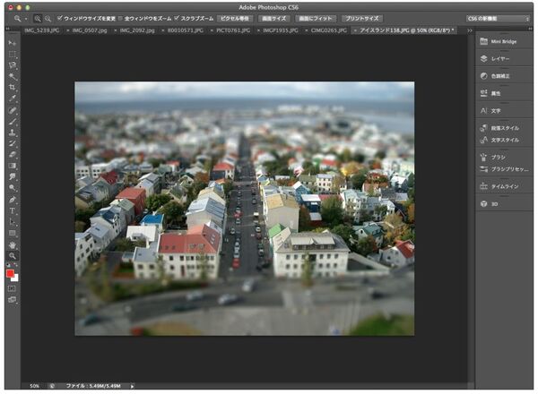538x394 pixels.
Task: Open status bar info arrow menu
Action: [132, 386]
